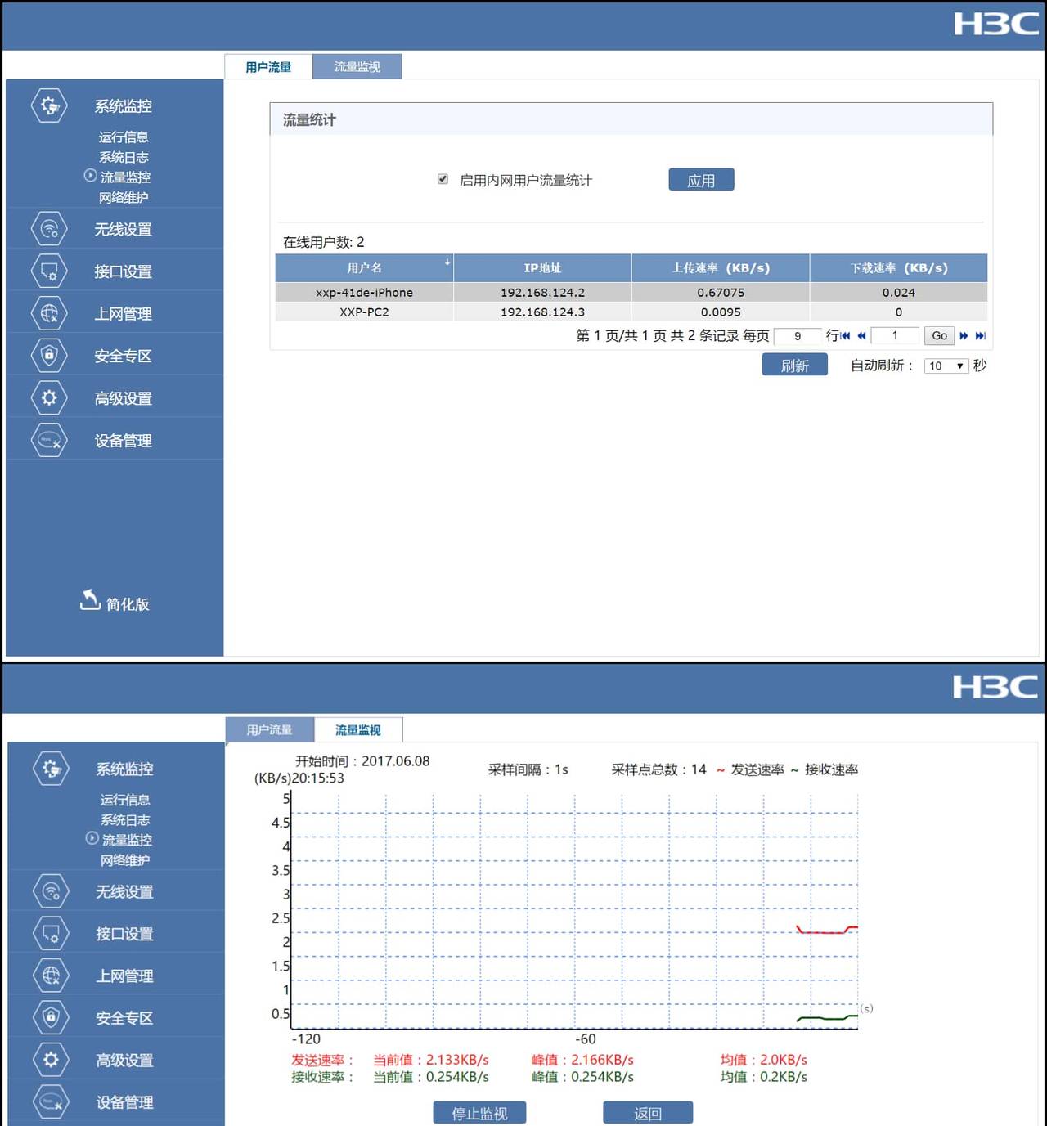Click the 接口设置 interface icon
The height and width of the screenshot is (1126, 1047).
[x=48, y=271]
